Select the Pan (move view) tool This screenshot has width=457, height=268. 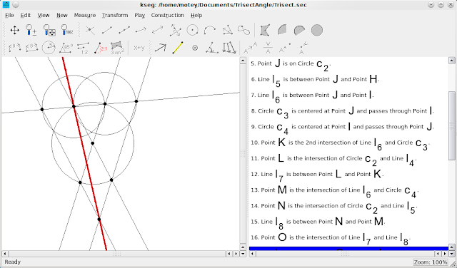[14, 30]
